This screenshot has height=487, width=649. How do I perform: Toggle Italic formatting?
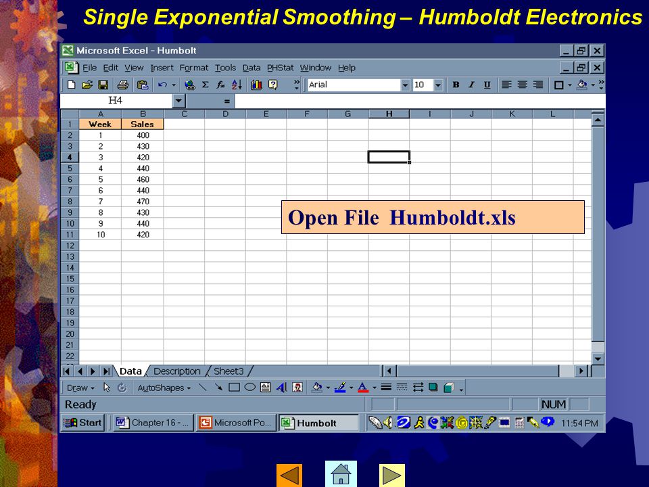(471, 85)
